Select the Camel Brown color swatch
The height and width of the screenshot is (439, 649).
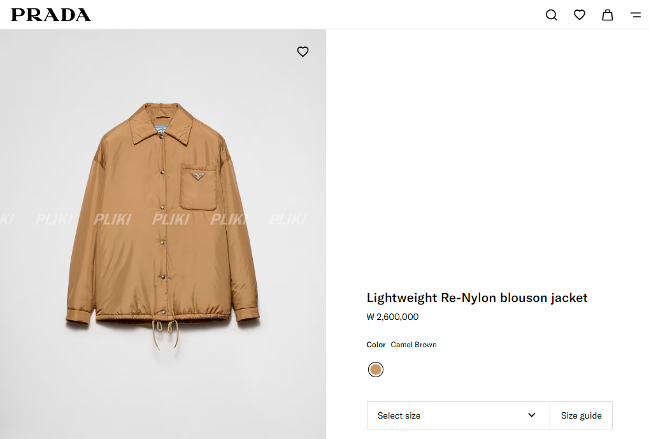[x=376, y=370]
